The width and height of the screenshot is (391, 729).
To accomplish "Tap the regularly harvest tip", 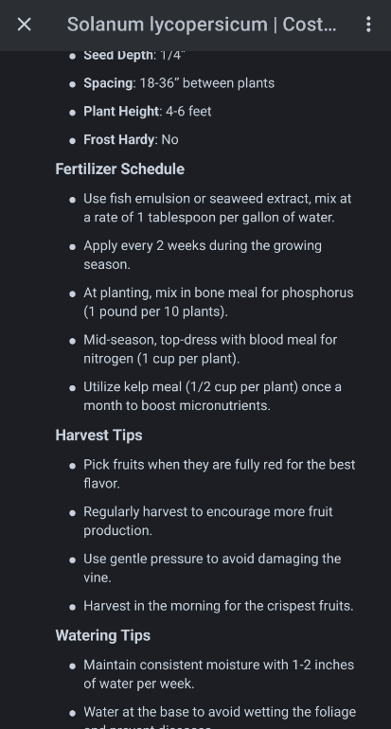I will [208, 521].
